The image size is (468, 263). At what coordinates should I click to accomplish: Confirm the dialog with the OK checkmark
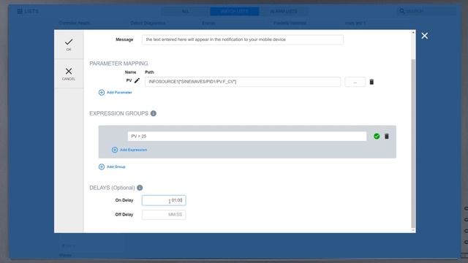(x=69, y=45)
